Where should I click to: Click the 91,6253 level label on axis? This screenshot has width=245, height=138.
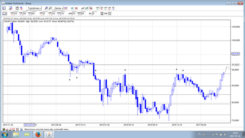(236, 65)
